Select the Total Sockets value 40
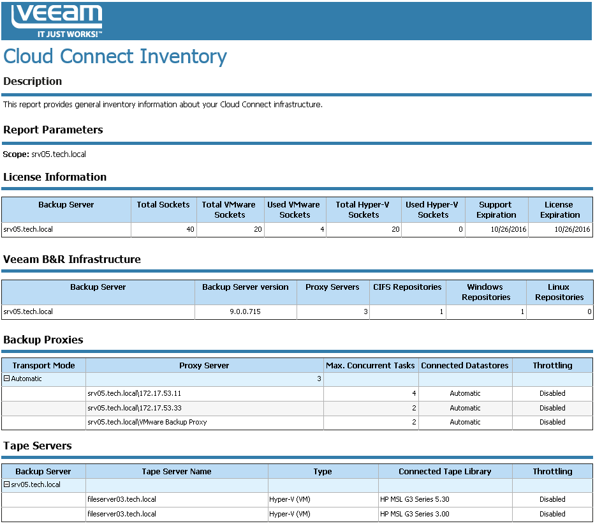Image resolution: width=595 pixels, height=526 pixels. pos(190,229)
